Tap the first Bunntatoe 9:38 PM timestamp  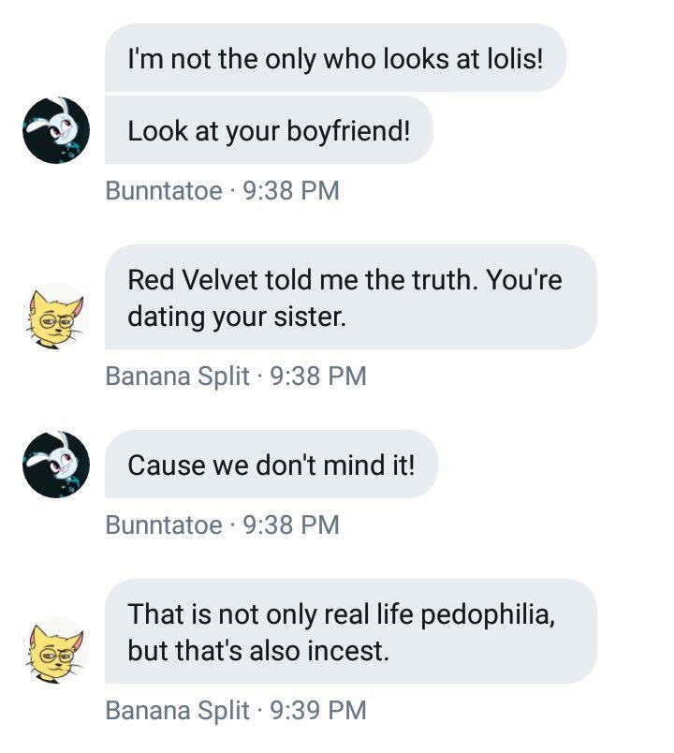(x=291, y=191)
